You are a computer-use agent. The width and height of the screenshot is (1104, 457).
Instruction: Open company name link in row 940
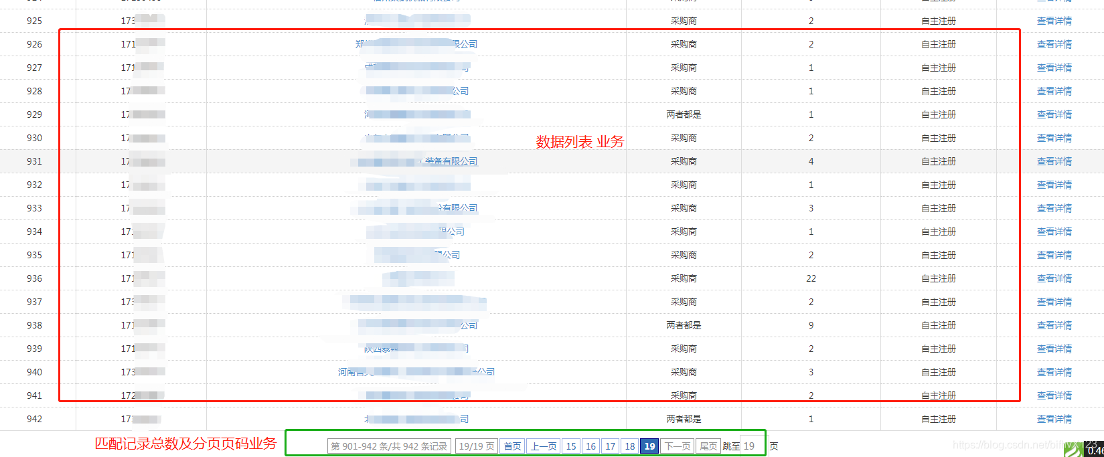416,372
